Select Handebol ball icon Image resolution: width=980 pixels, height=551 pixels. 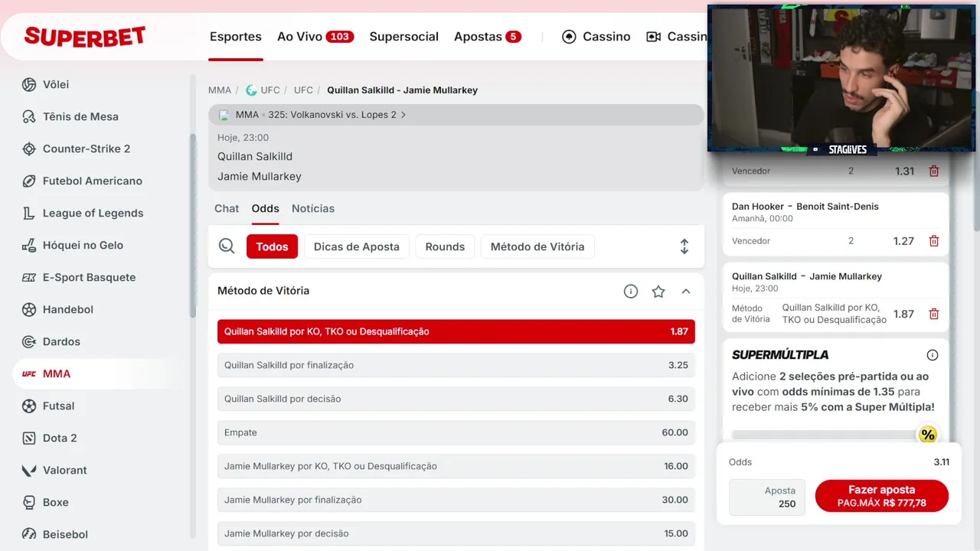point(29,309)
